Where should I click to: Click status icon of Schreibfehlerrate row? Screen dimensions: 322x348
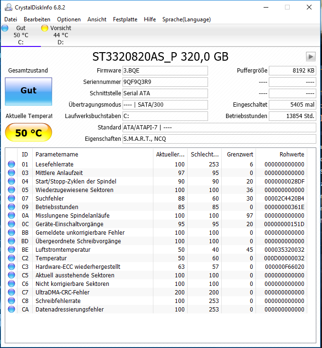tap(11, 301)
